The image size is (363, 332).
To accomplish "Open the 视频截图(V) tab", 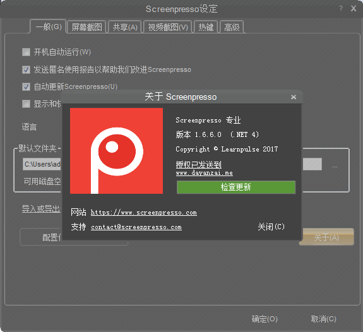I will (168, 27).
